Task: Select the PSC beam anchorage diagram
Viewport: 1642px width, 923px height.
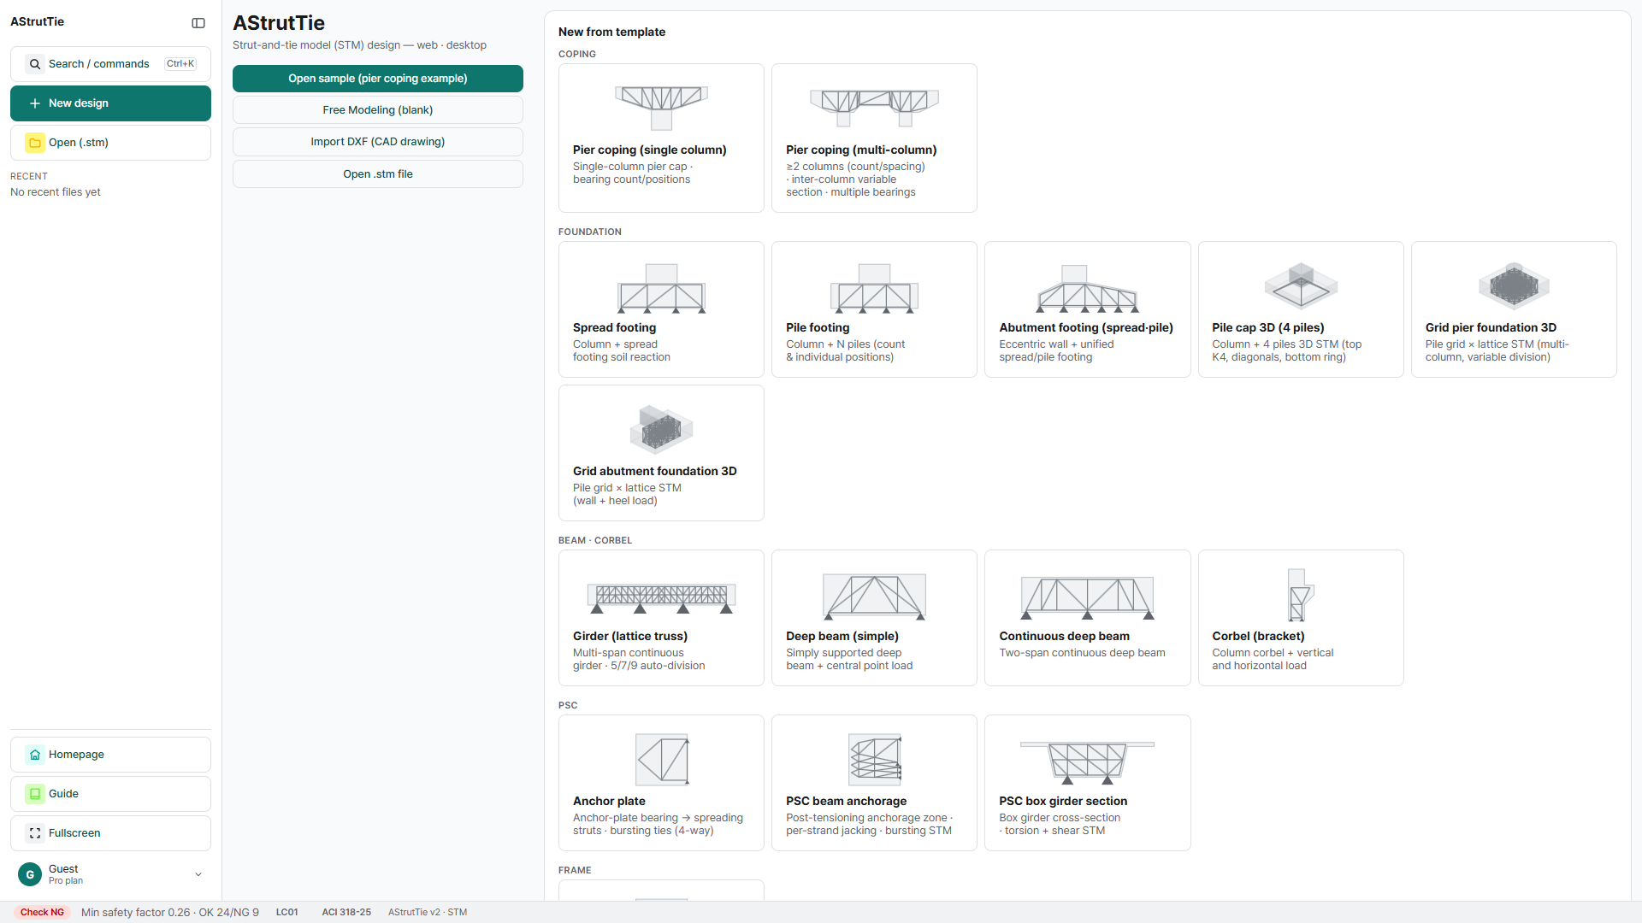Action: (x=874, y=760)
